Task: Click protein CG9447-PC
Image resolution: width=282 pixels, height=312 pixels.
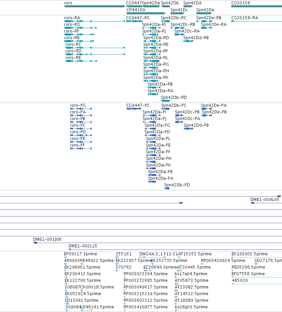Action: [x=134, y=109]
